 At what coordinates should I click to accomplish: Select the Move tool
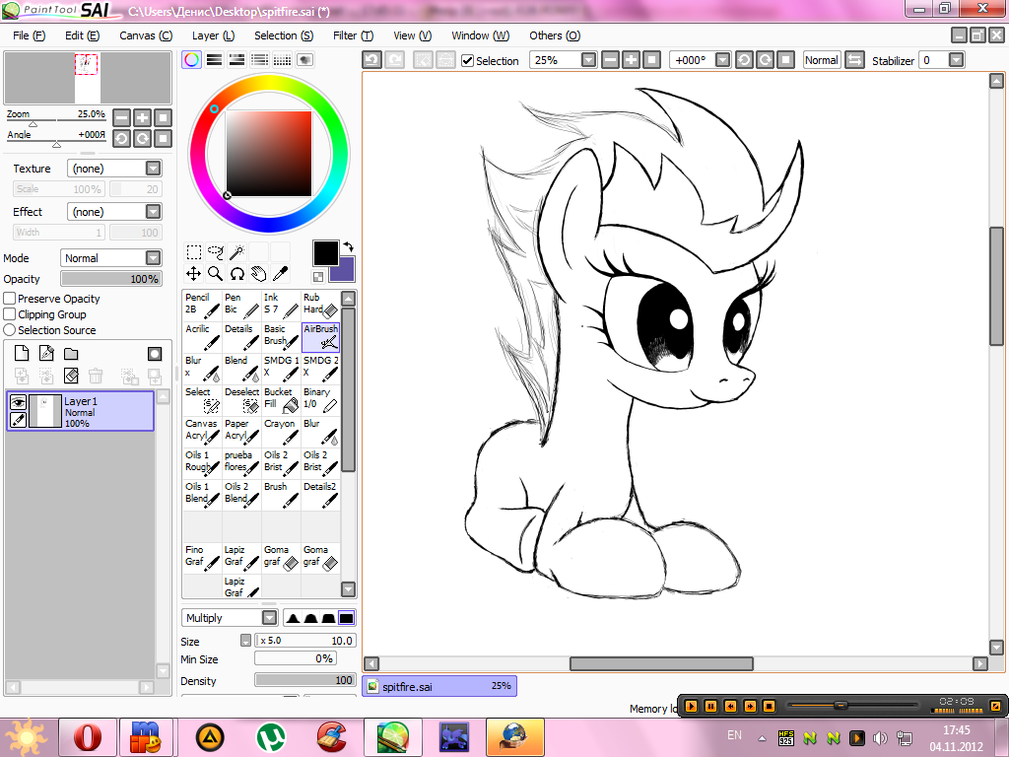(193, 274)
